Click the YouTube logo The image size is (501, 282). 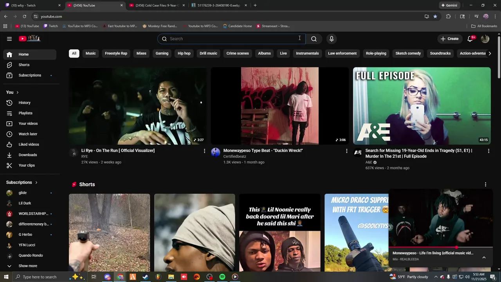30,38
